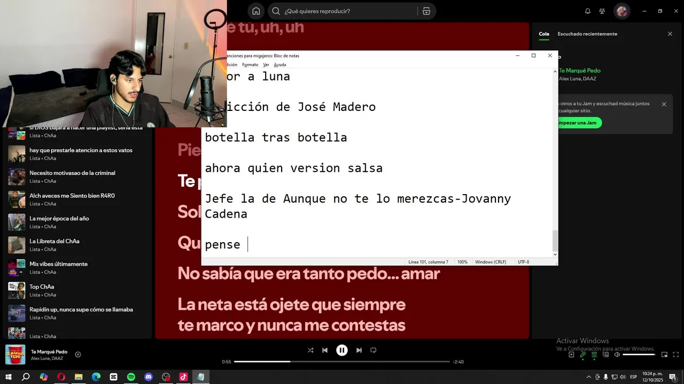Open Copilot from the taskbar
This screenshot has width=684, height=384.
44,377
